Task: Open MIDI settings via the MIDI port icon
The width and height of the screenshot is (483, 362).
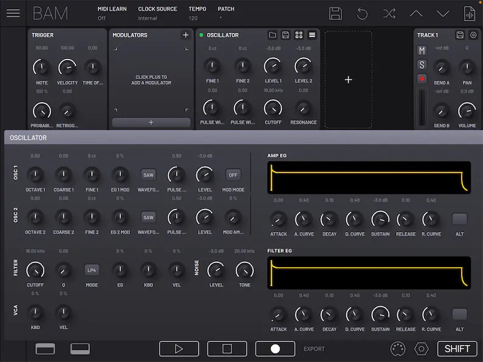Action: coord(397,349)
